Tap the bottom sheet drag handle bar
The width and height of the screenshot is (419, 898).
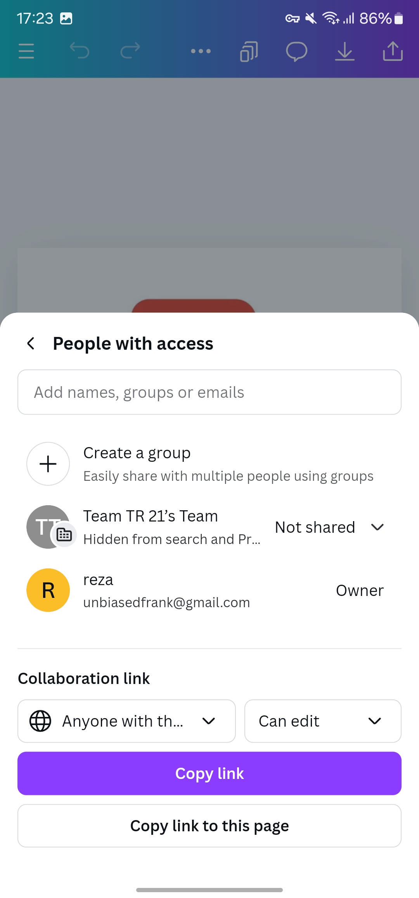pos(209,890)
